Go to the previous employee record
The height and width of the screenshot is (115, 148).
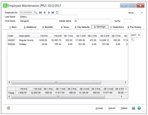click(45, 12)
